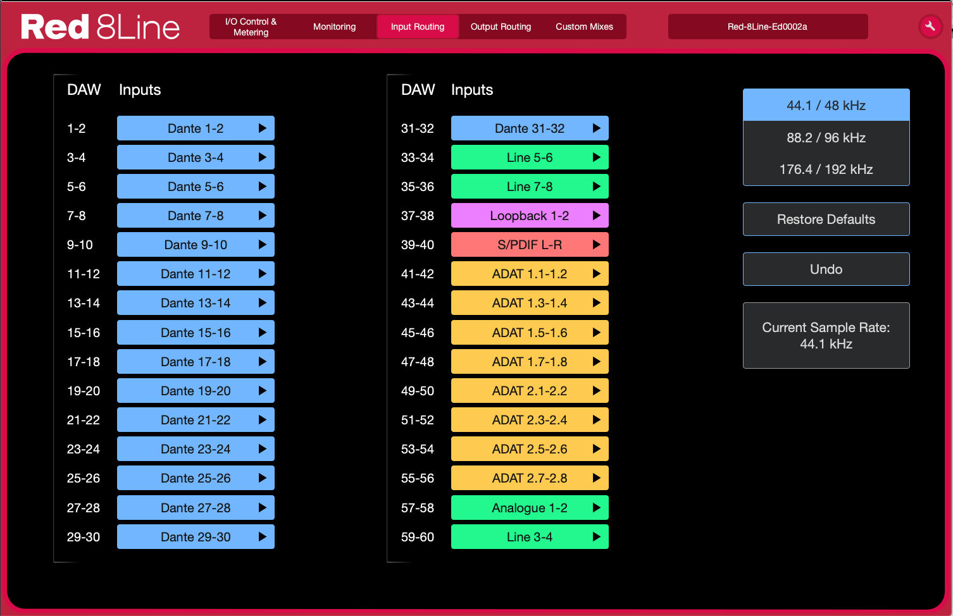Viewport: 953px width, 616px height.
Task: Click the DAW channel label 59-60
Action: pos(418,537)
